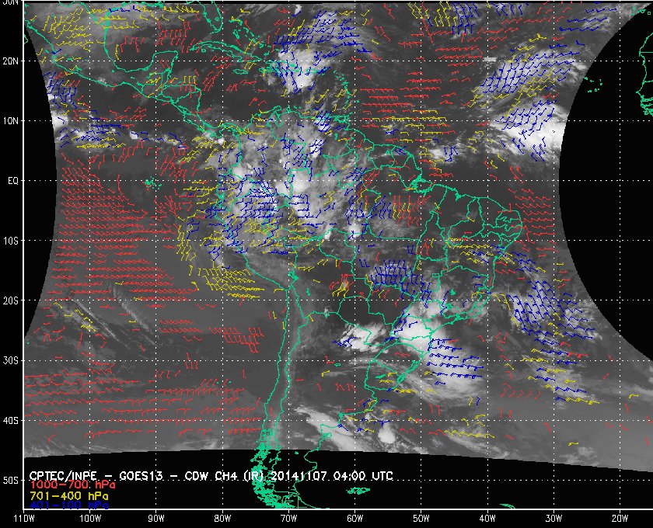The width and height of the screenshot is (653, 528).
Task: Click the 110W longitude label
Action: tap(24, 519)
